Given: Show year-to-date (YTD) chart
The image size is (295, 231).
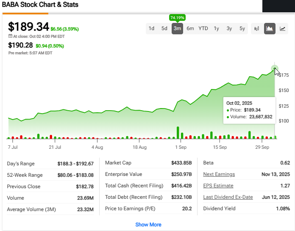Looking at the screenshot, I should (203, 29).
